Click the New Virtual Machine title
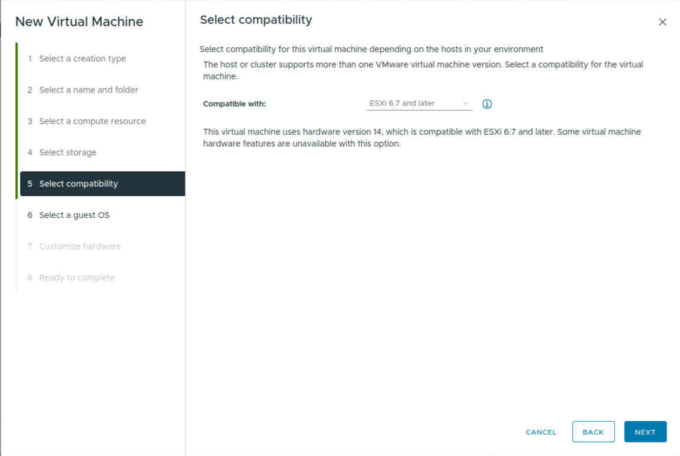The height and width of the screenshot is (456, 680). (x=79, y=21)
